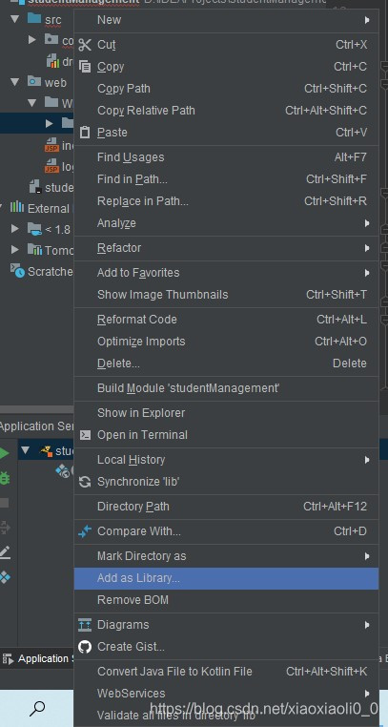Click the Application Servers tab icon at bottom
Screen dimensions: 388x727
8,659
